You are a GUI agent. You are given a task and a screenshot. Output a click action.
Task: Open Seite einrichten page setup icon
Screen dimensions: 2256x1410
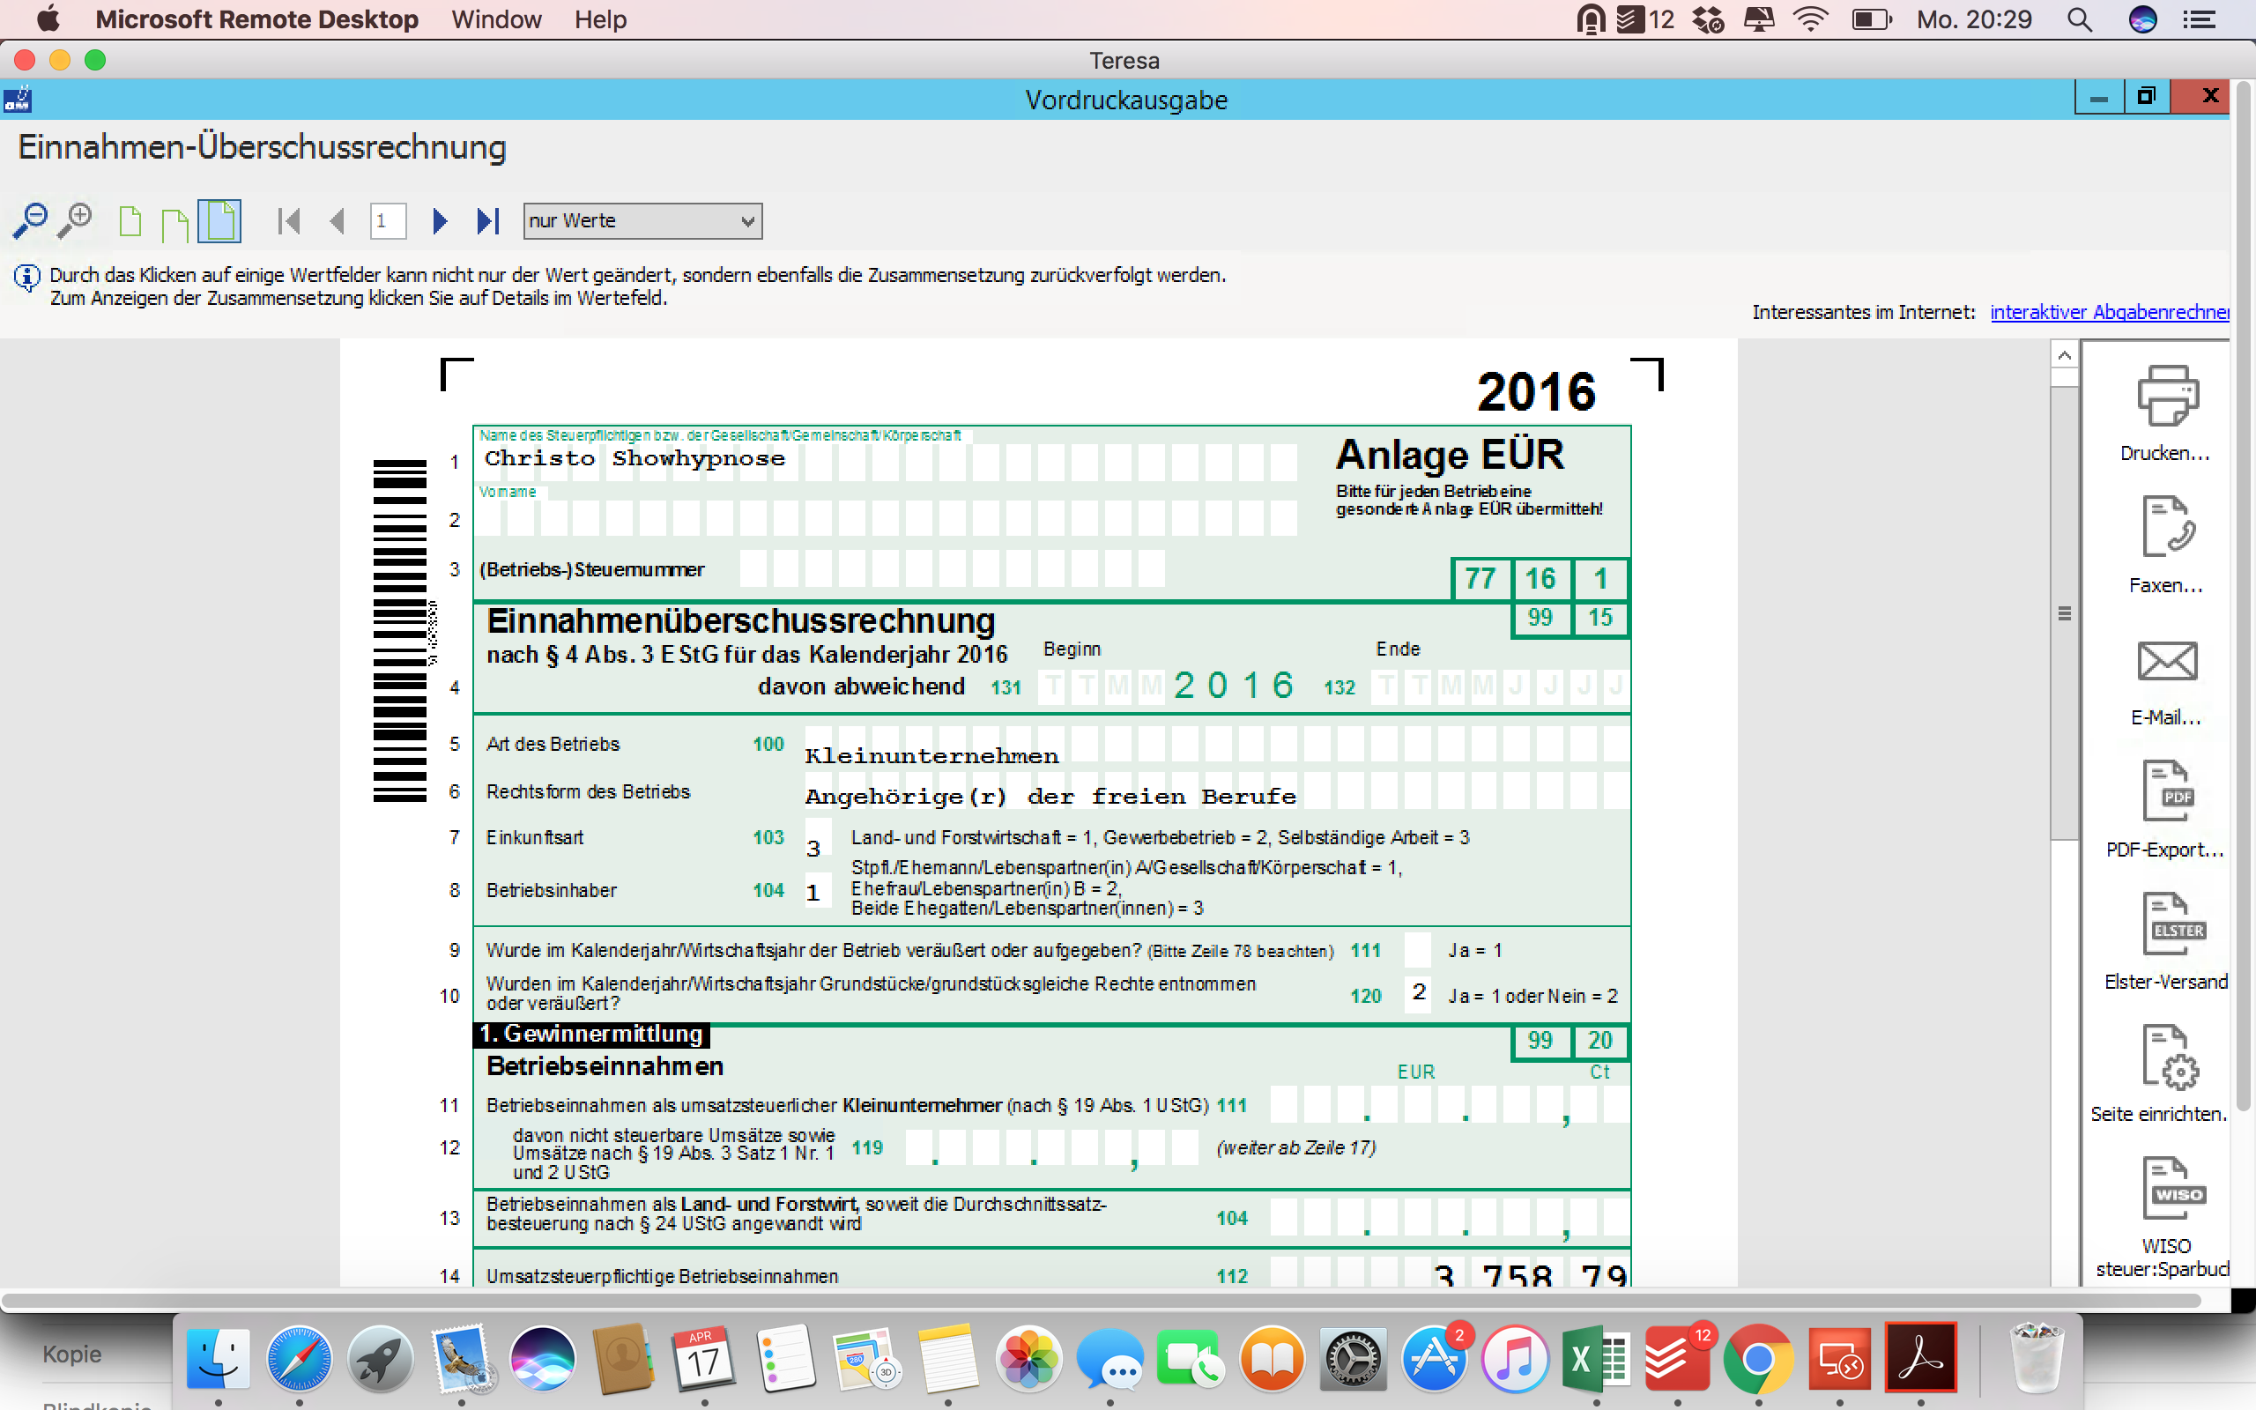(x=2171, y=1057)
